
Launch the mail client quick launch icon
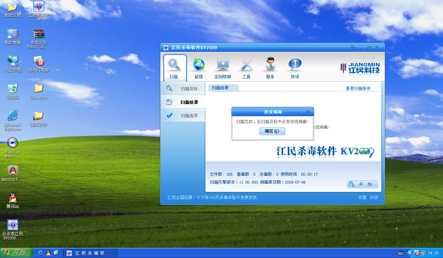(x=56, y=253)
